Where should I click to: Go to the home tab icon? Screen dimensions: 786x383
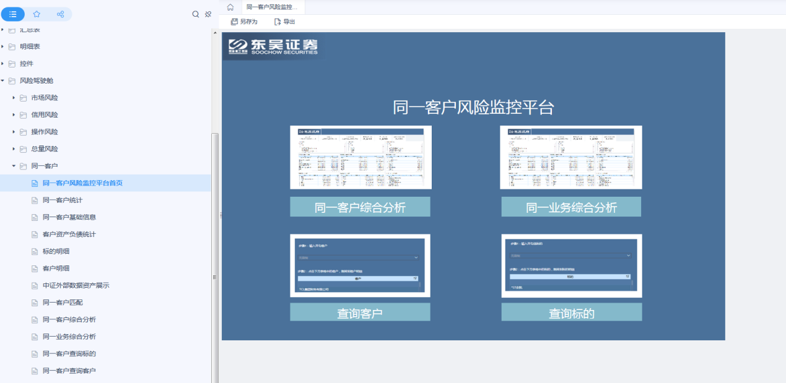tap(230, 7)
